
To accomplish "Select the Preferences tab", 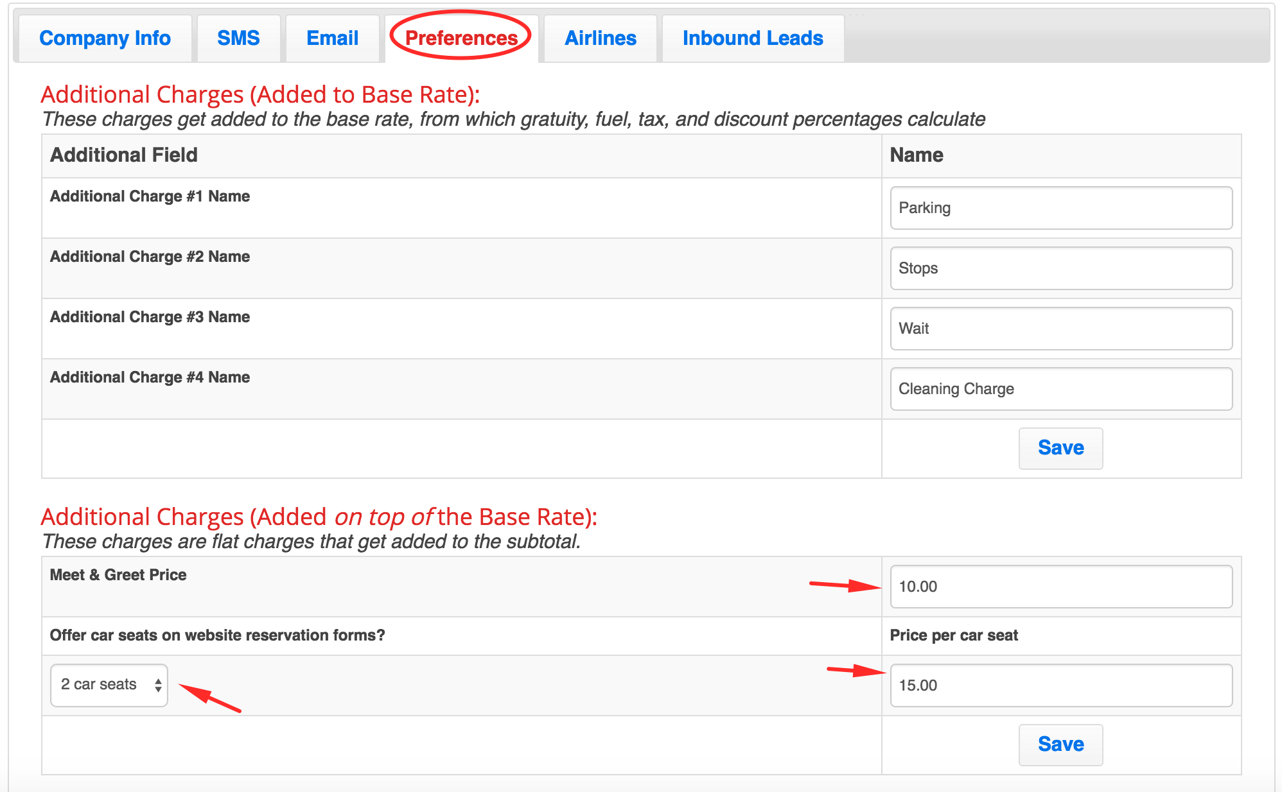I will pos(461,39).
